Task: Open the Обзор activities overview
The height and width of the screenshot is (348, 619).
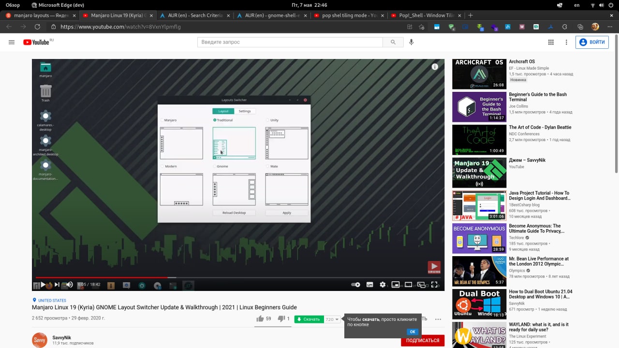Action: click(x=13, y=5)
